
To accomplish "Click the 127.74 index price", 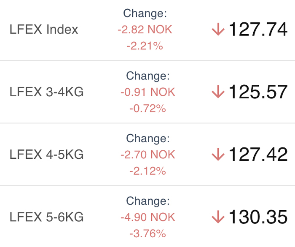I will point(258,29).
